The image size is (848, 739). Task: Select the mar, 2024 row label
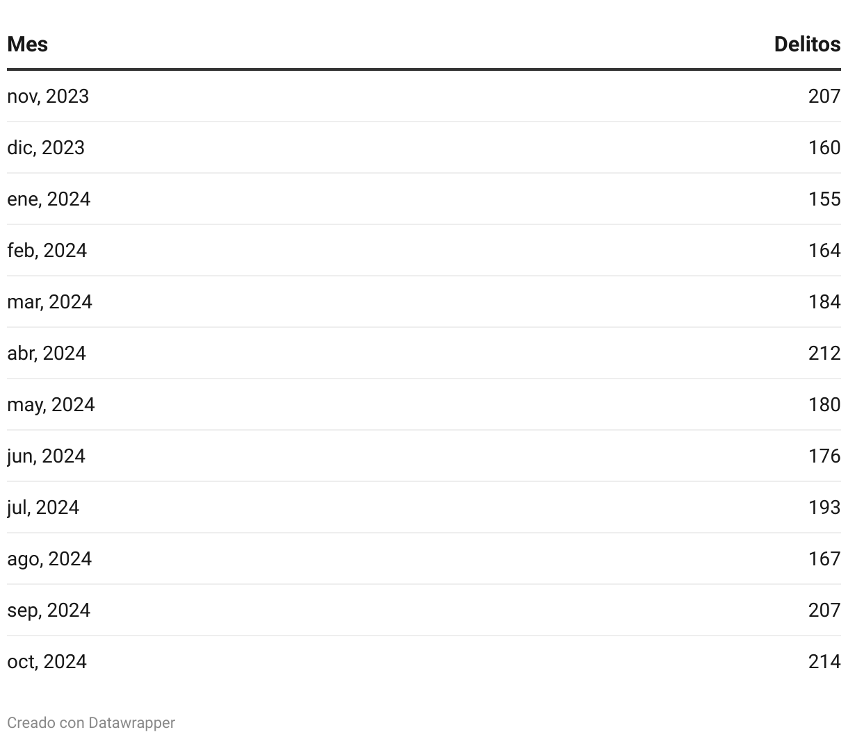coord(49,302)
